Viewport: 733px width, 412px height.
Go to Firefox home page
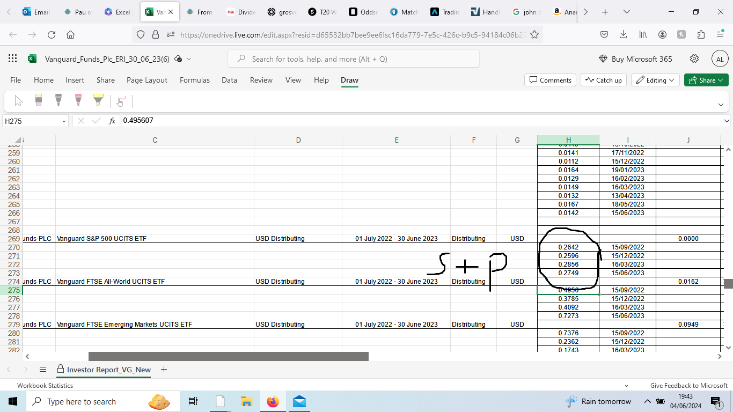click(x=70, y=34)
